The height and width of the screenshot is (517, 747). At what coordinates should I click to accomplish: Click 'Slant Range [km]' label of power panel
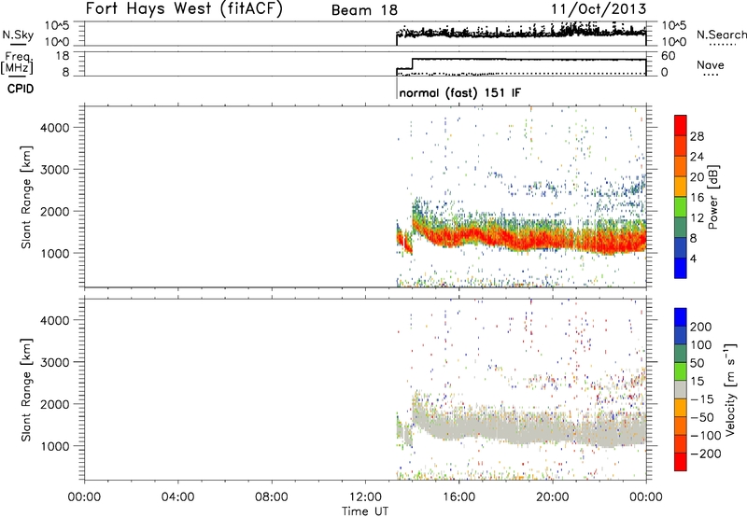[x=26, y=197]
